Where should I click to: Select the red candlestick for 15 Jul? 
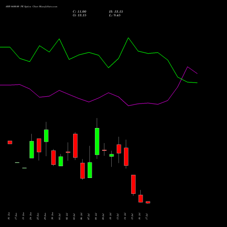133,184
